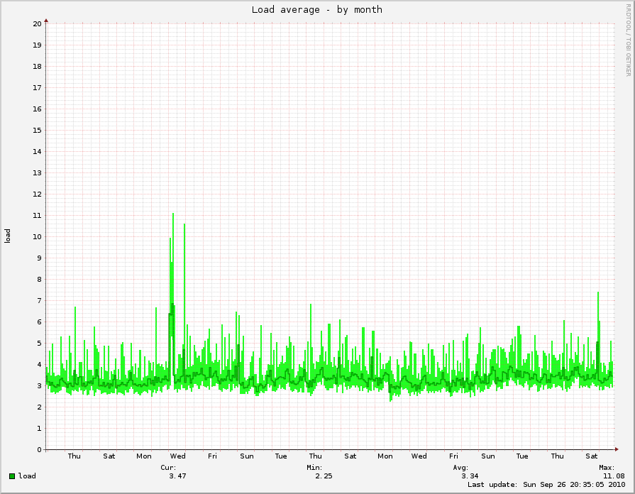Click the 'Max:' statistic label
Image resolution: width=635 pixels, height=494 pixels.
click(607, 467)
